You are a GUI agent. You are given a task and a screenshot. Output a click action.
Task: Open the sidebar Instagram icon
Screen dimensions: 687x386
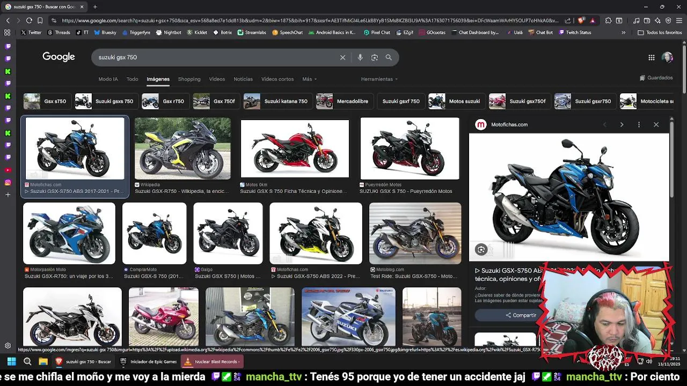[8, 182]
